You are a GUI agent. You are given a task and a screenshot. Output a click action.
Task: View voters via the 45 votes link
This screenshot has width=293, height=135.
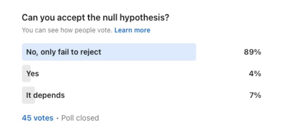click(x=38, y=118)
